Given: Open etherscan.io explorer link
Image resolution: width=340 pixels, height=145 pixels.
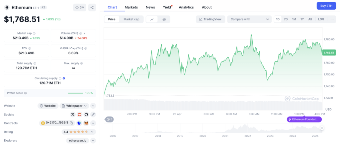Looking at the screenshot, I should click(78, 140).
